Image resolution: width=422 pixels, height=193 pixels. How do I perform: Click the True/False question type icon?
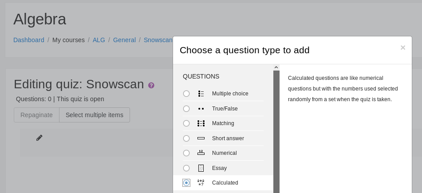pos(201,109)
